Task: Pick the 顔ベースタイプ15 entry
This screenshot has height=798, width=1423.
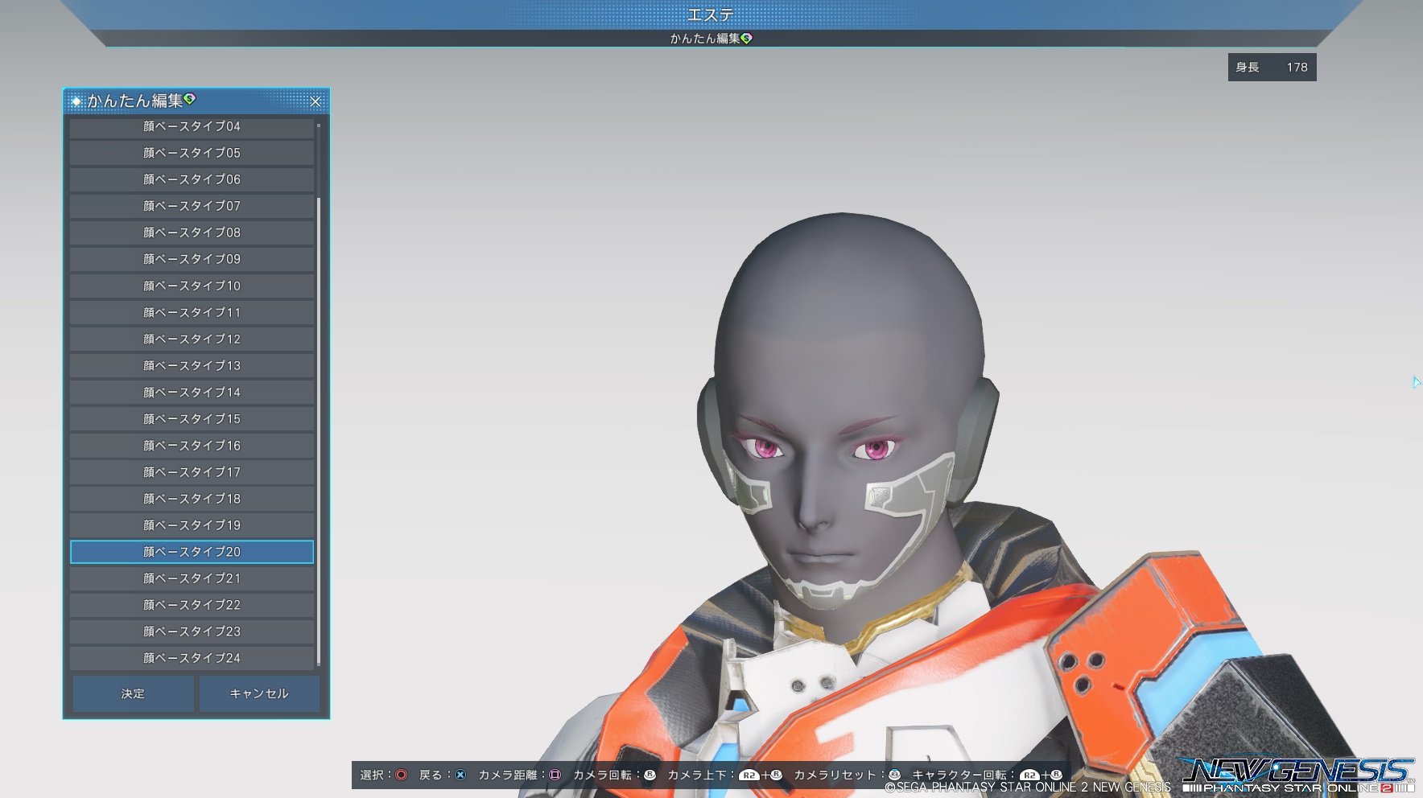Action: (x=192, y=418)
